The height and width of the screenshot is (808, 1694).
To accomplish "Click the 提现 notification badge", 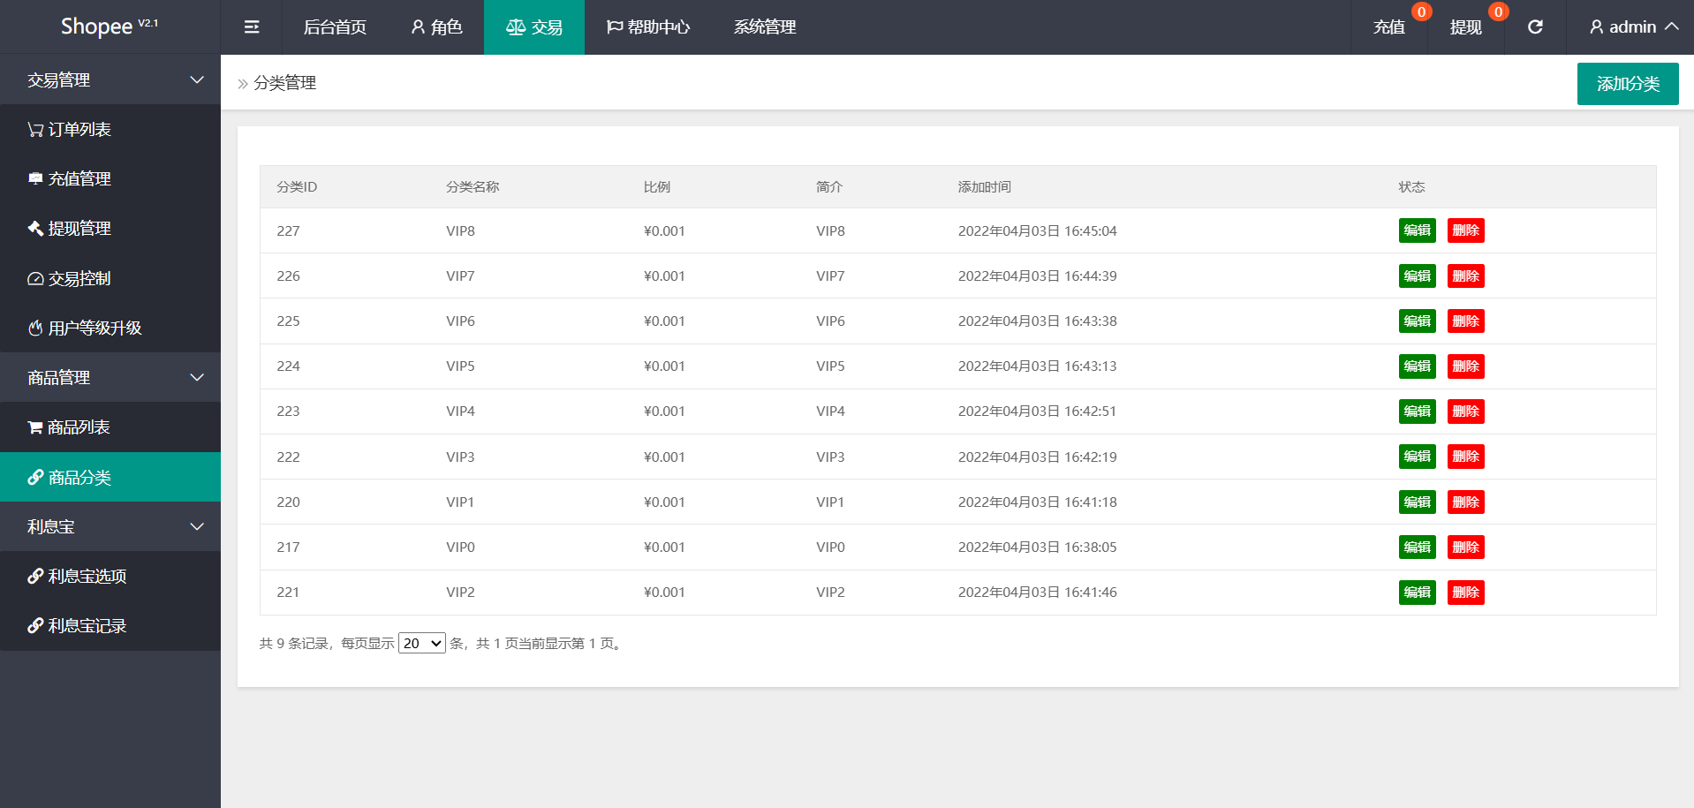I will (1498, 11).
